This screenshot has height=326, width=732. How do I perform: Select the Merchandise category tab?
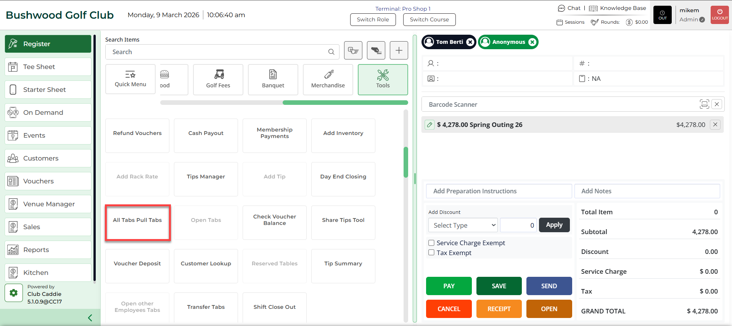tap(328, 79)
